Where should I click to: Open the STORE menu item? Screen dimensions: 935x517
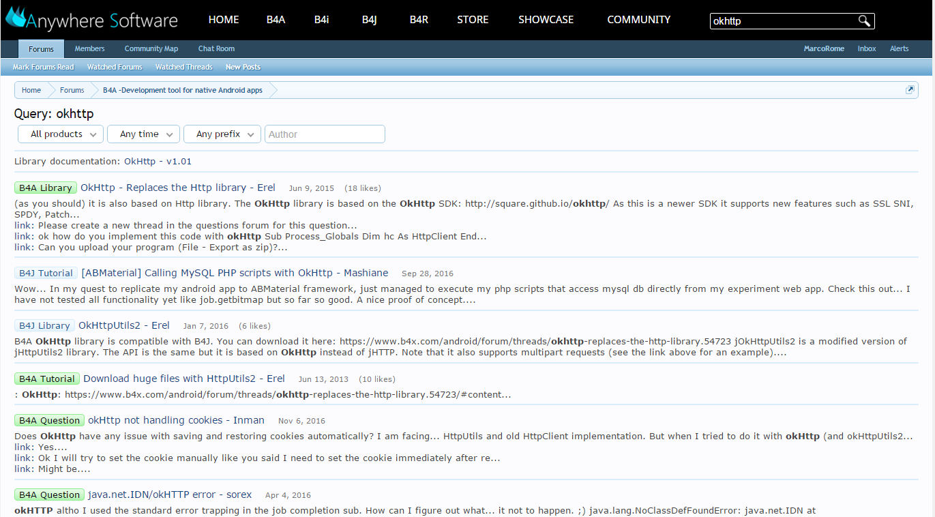coord(473,20)
